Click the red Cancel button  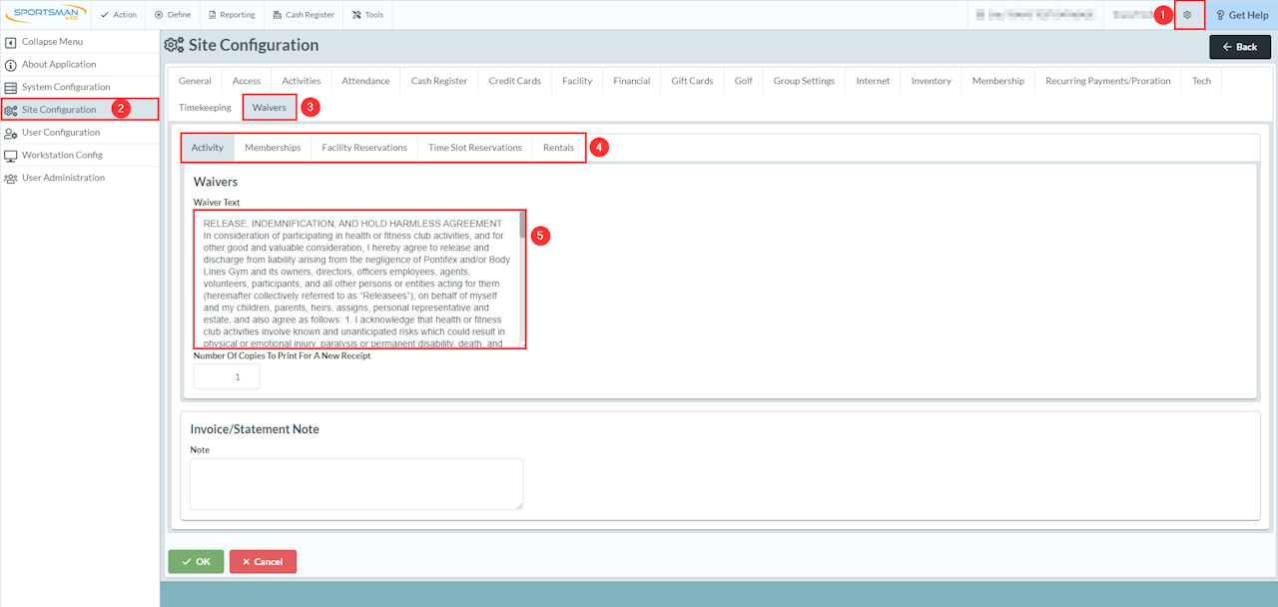pyautogui.click(x=263, y=562)
